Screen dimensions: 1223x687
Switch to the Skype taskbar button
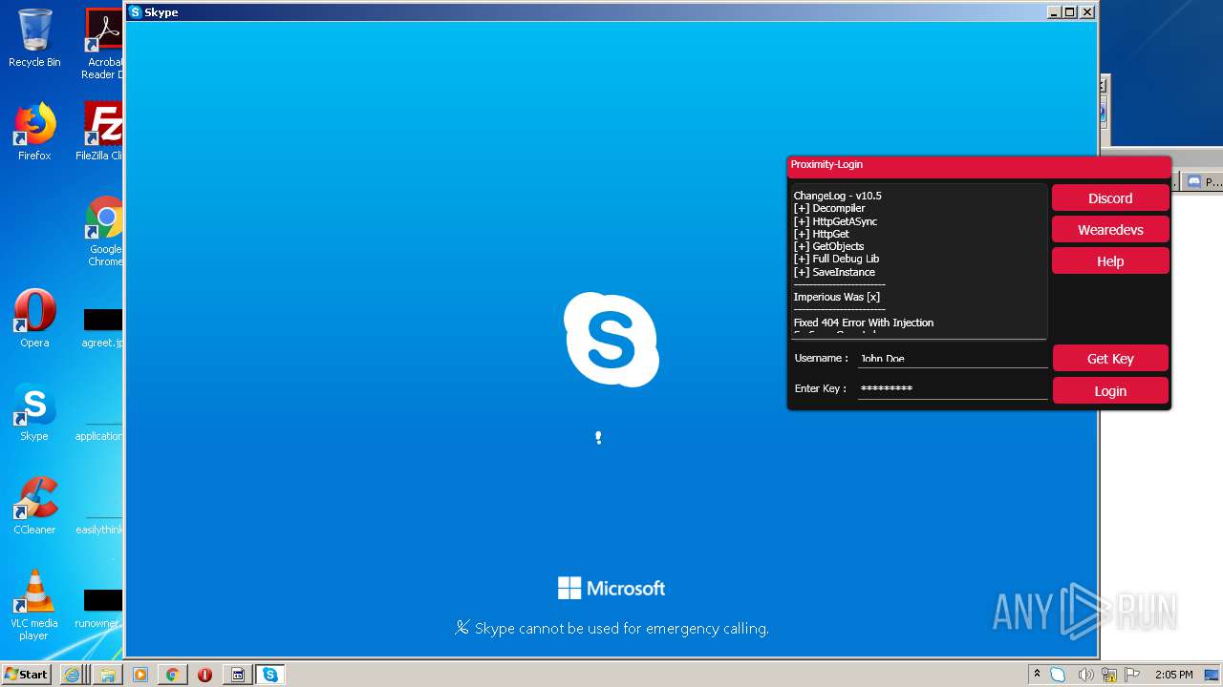point(270,675)
